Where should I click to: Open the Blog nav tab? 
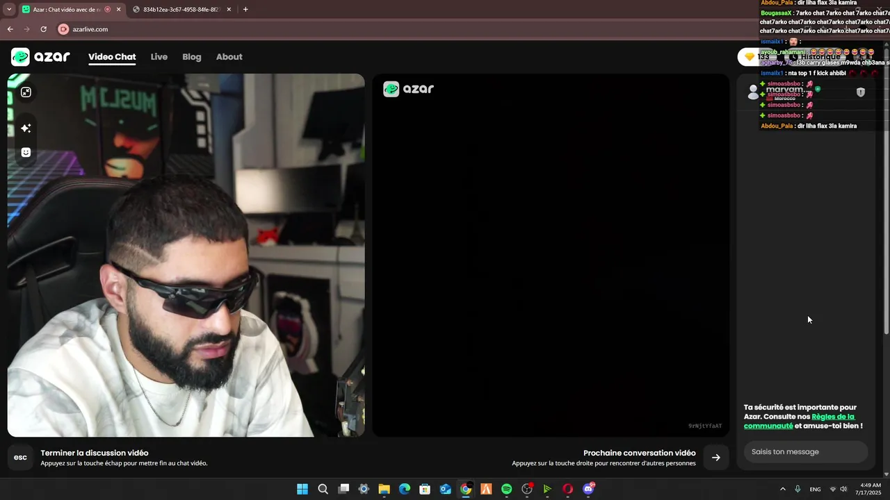coord(192,57)
